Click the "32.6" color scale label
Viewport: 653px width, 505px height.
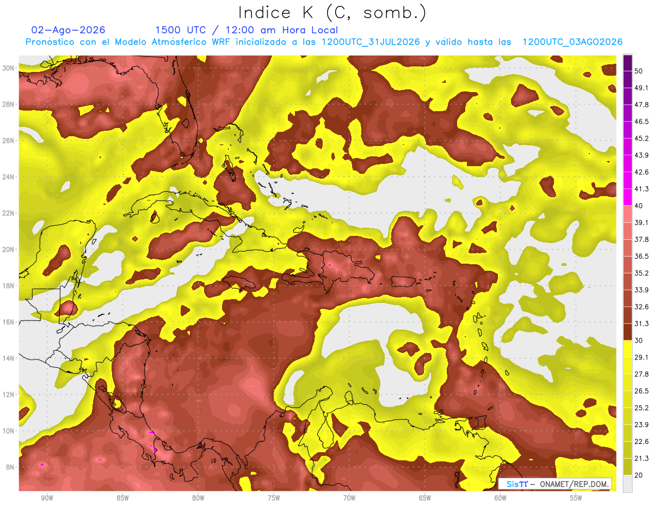tap(642, 307)
